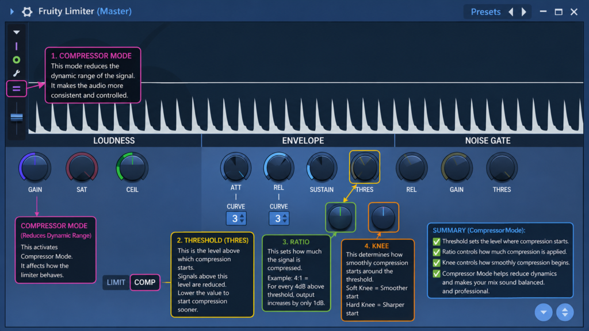The width and height of the screenshot is (589, 331).
Task: Switch to LIMIT mode
Action: coord(116,282)
